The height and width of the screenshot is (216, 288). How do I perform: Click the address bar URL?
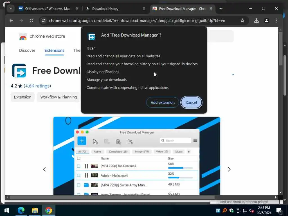[137, 21]
